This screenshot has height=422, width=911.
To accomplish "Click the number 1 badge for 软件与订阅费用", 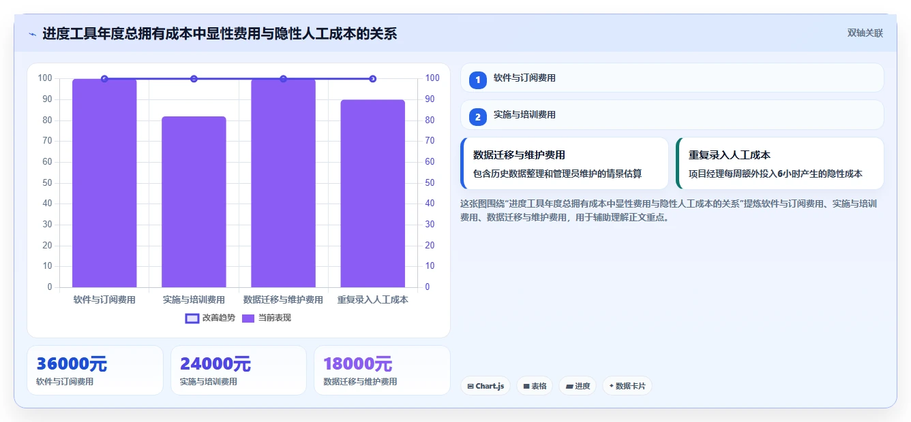I will (478, 80).
